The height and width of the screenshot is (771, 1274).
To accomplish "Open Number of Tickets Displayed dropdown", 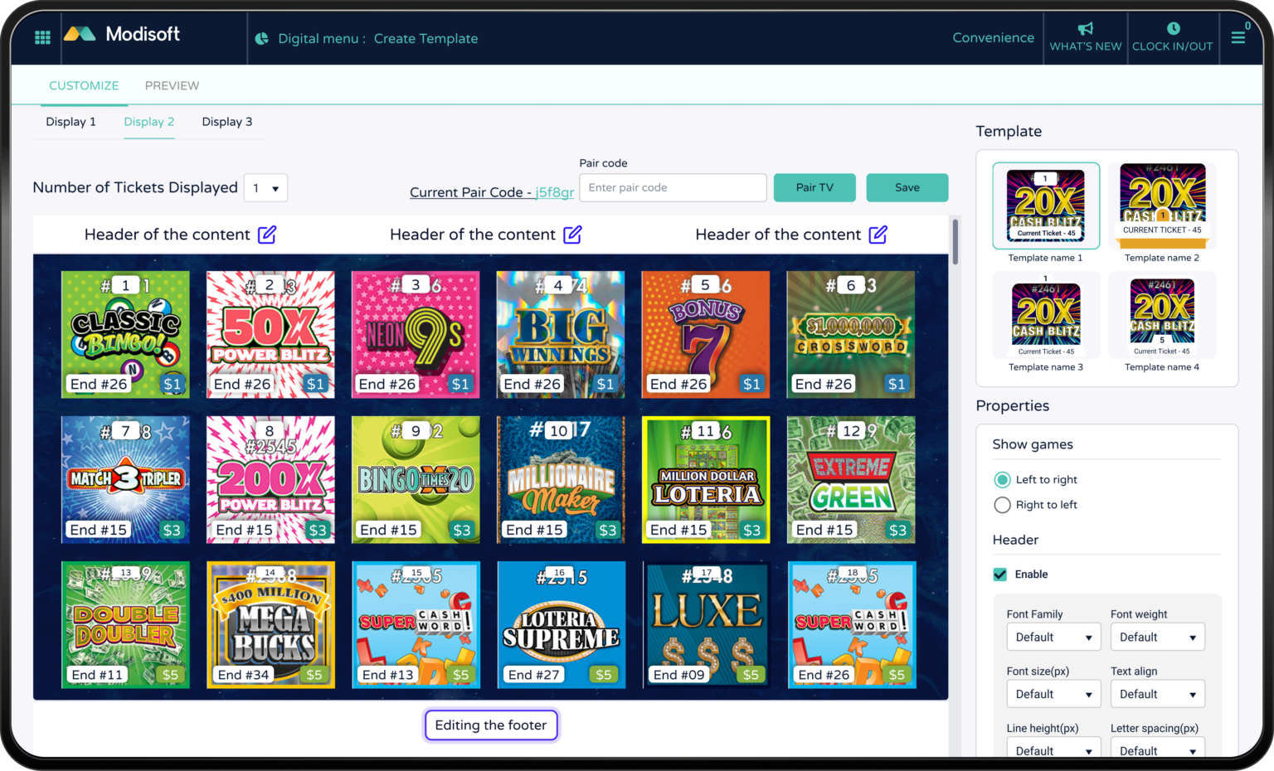I will coord(265,187).
